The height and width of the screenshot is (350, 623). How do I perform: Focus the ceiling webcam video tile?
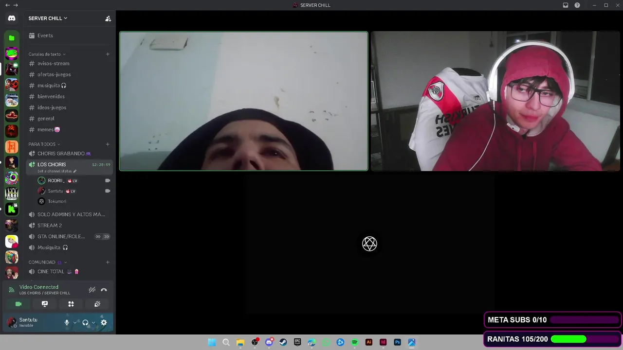[x=244, y=101]
